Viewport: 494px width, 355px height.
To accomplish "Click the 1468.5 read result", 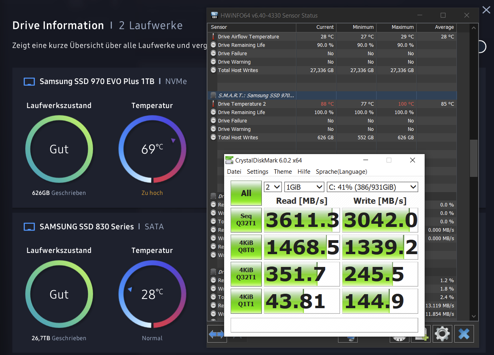I will (x=302, y=247).
